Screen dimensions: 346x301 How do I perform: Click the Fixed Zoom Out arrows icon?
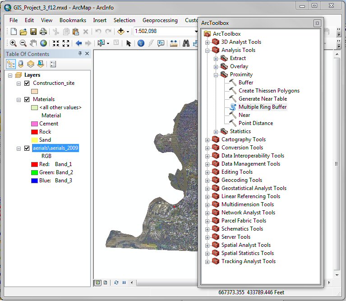coord(66,43)
